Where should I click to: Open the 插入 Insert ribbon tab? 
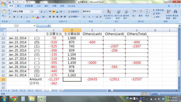point(19,6)
